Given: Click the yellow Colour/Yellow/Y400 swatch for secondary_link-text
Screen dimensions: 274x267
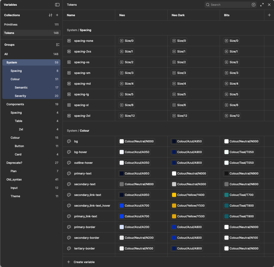Looking at the screenshot, I should click(174, 195).
